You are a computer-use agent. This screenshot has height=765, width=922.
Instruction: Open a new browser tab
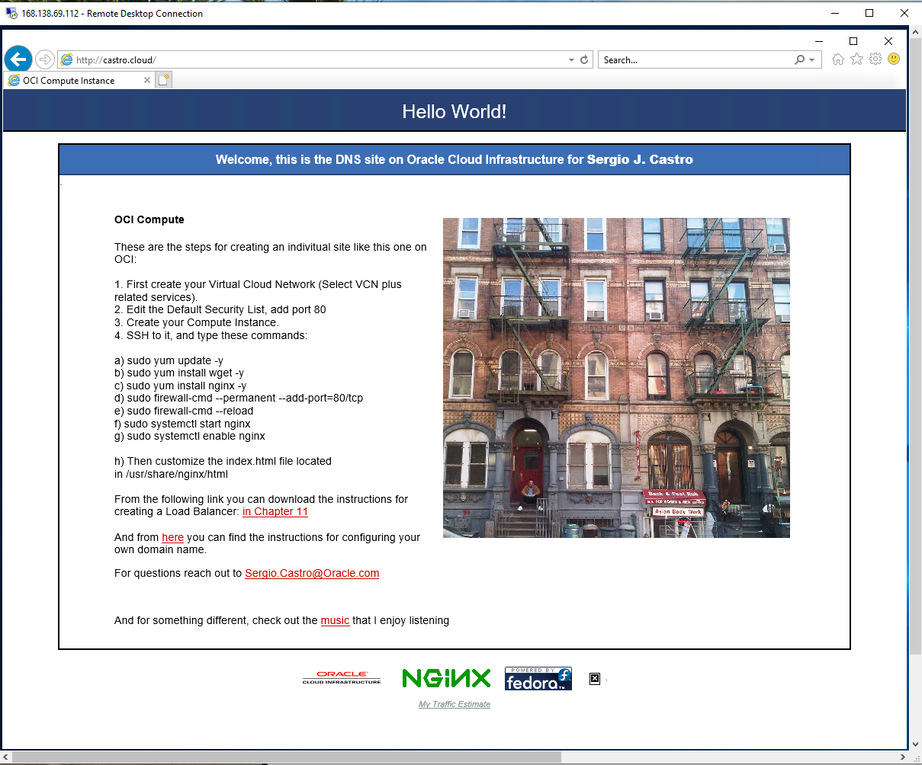(x=164, y=80)
